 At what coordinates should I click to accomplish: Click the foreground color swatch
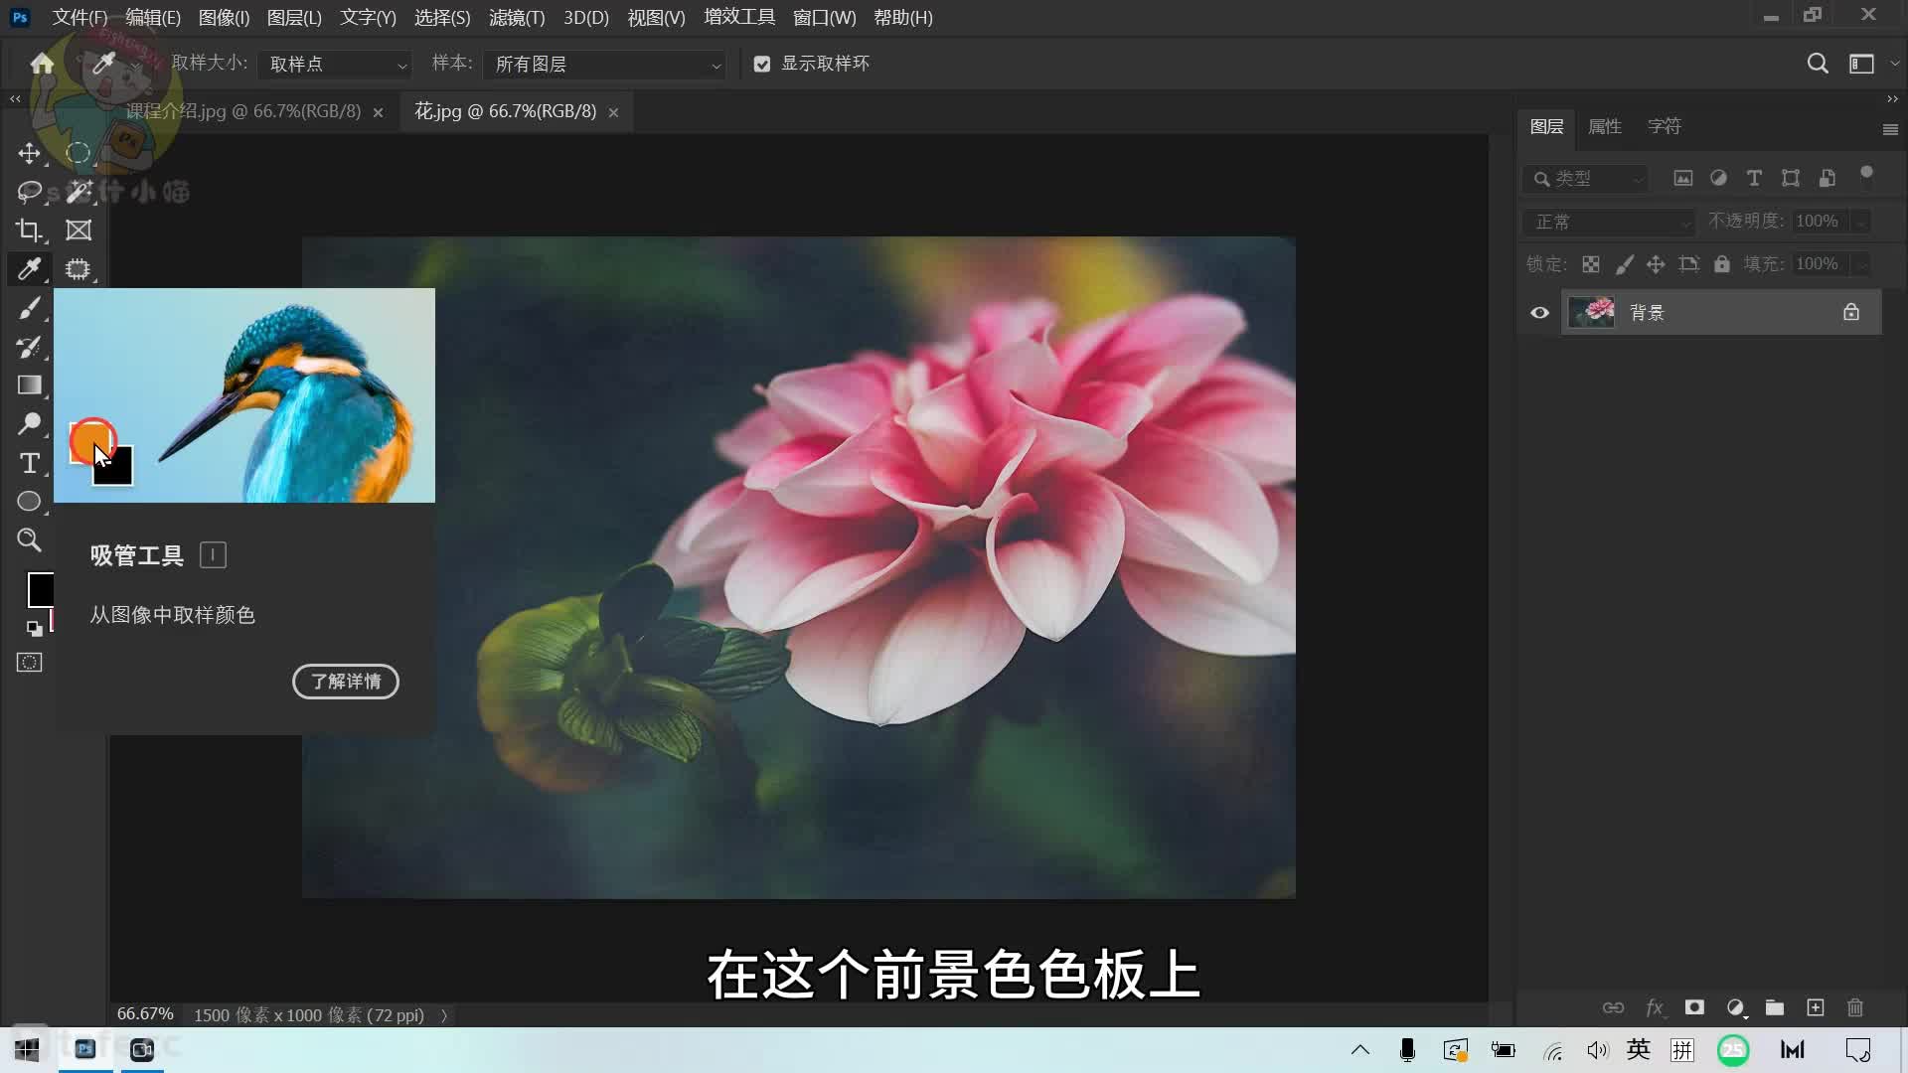coord(40,589)
